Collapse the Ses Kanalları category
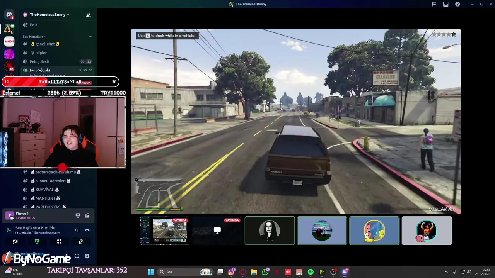The height and width of the screenshot is (278, 495). pos(34,37)
